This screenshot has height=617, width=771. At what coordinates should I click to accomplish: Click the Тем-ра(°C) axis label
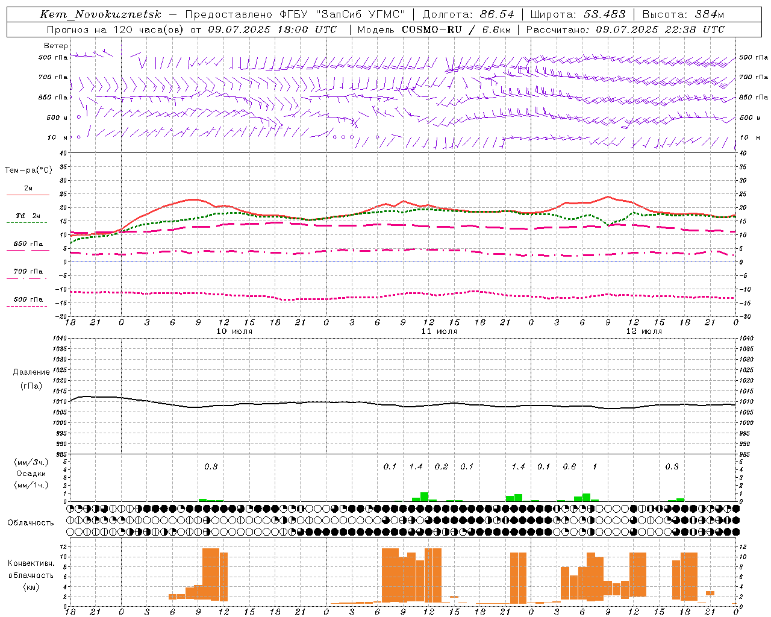28,171
